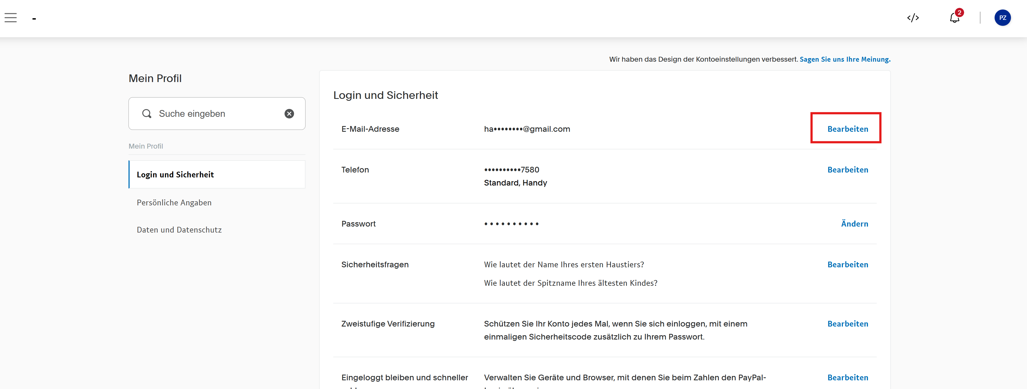The height and width of the screenshot is (389, 1027).
Task: Open the notifications bell icon
Action: pos(955,18)
